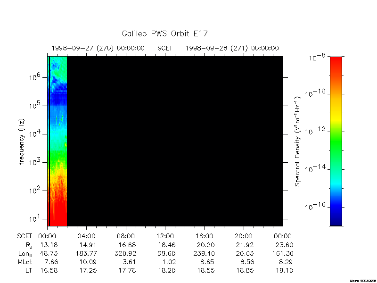The width and height of the screenshot is (377, 283).
Task: Click the frequency tick label 10^5
Action: tap(35, 105)
